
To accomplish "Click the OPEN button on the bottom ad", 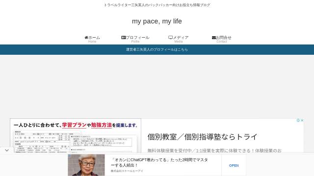I will point(234,165).
